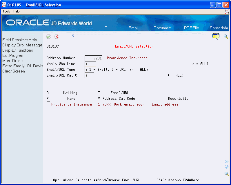Click the 2=Update option text
This screenshot has width=231, height=185.
[83, 180]
